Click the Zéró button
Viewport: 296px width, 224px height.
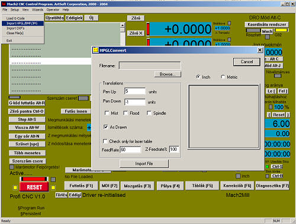pyautogui.click(x=136, y=18)
